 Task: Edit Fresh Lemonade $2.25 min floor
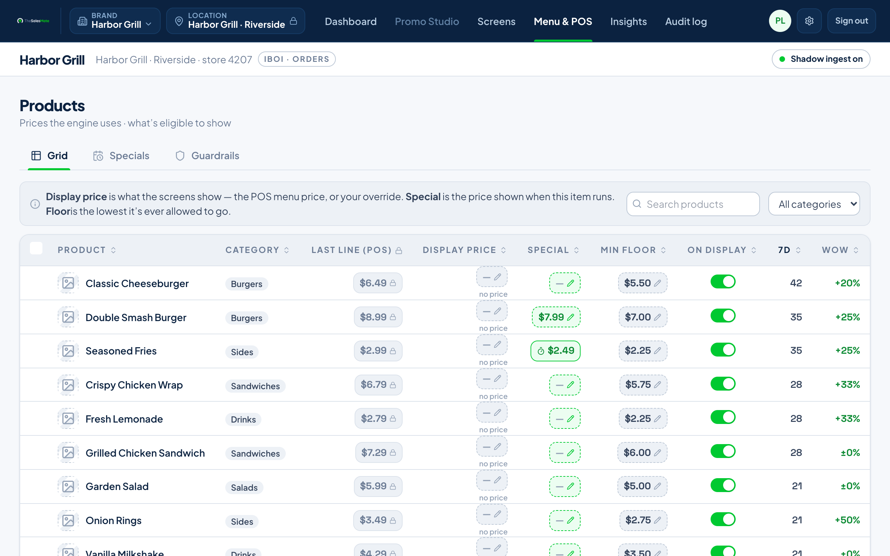(643, 418)
